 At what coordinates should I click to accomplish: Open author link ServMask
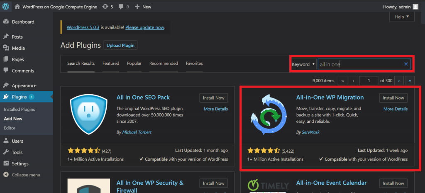311,132
